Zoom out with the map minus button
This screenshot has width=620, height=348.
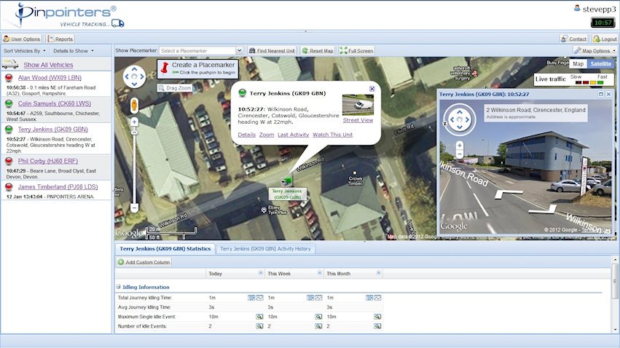tap(135, 207)
